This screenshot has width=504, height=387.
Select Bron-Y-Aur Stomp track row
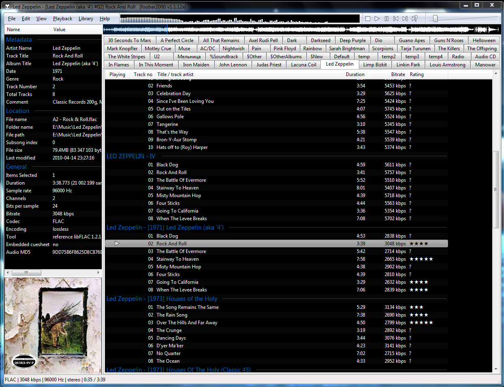point(277,140)
